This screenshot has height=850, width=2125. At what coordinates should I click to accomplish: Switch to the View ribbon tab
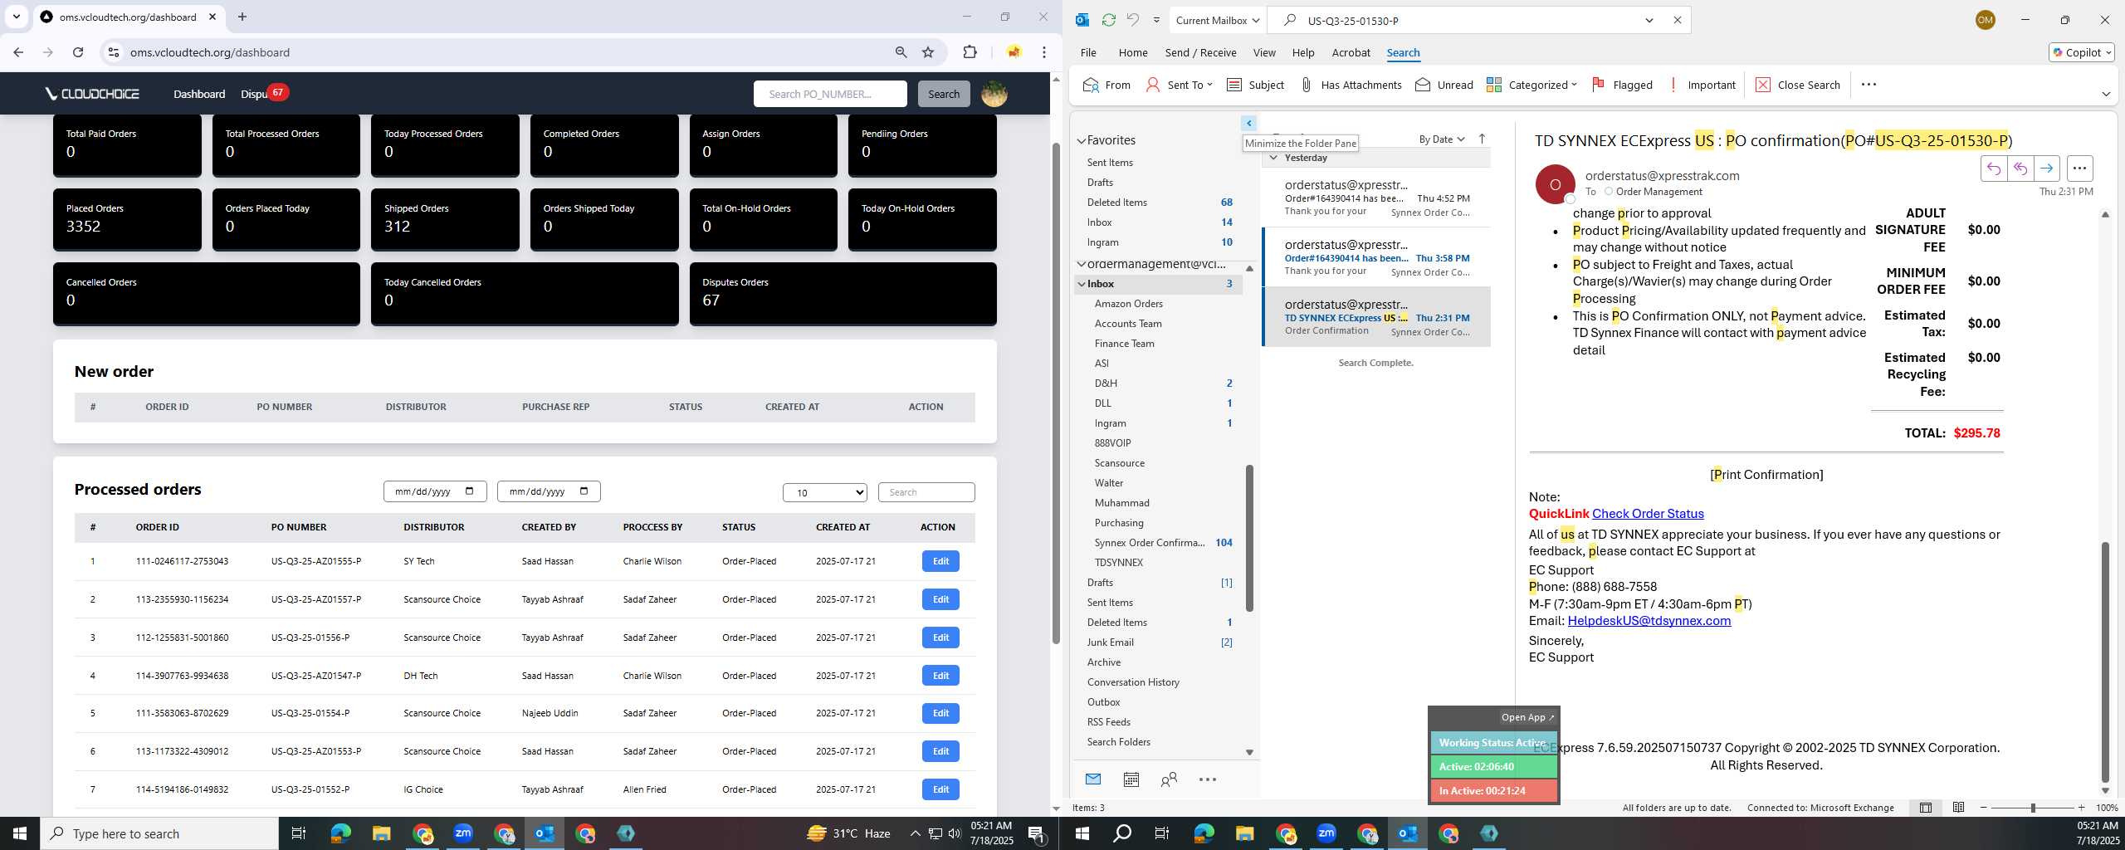coord(1263,52)
